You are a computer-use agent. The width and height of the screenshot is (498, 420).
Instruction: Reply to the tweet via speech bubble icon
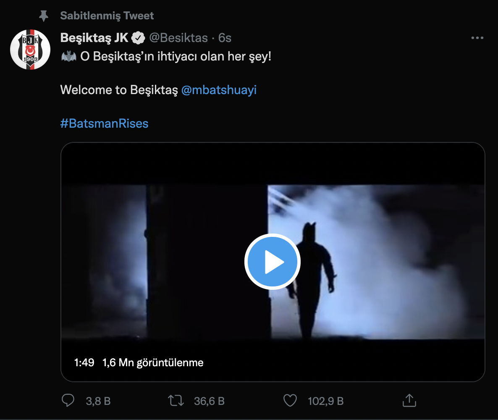coord(68,400)
